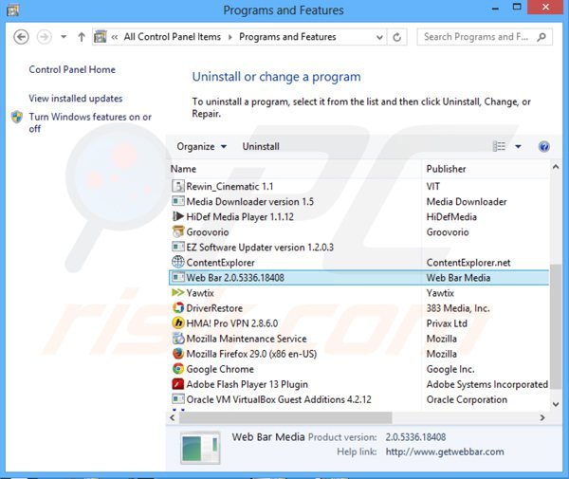This screenshot has height=479, width=569.
Task: Select Adobe Flash Player 13 Plugin icon
Action: tap(178, 384)
